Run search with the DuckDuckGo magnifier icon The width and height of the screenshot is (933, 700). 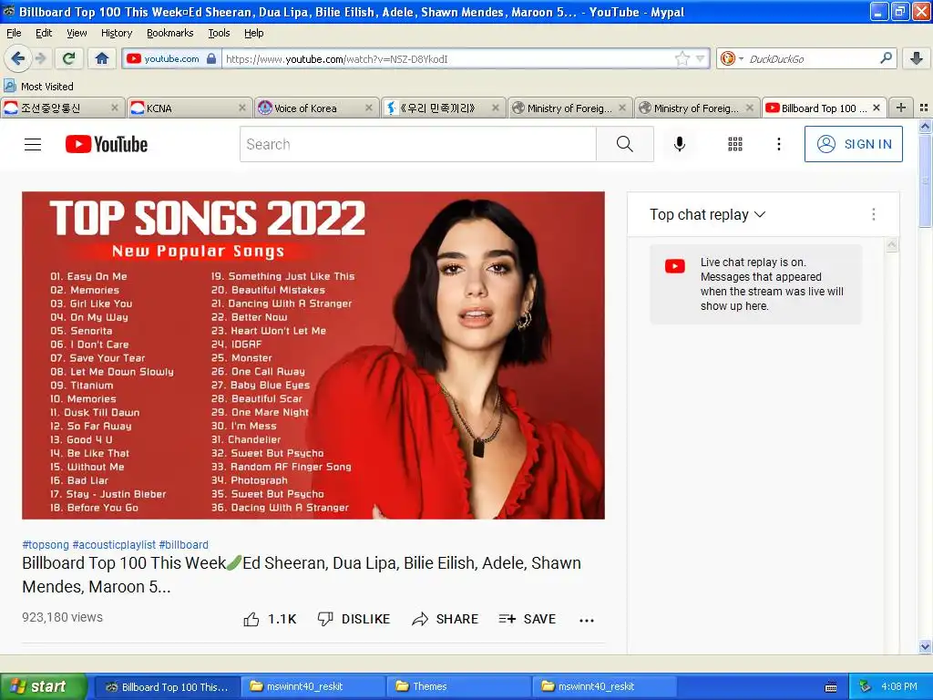point(886,58)
